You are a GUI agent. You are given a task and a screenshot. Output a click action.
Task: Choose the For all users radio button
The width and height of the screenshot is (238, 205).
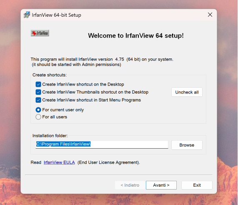point(38,117)
